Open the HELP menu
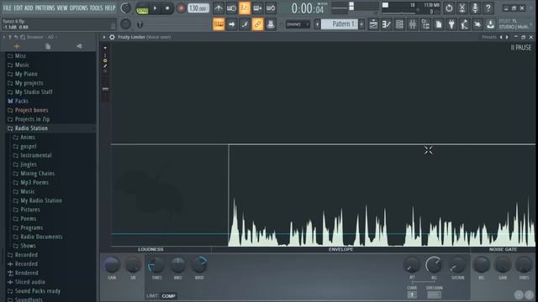The width and height of the screenshot is (538, 302). click(x=110, y=8)
